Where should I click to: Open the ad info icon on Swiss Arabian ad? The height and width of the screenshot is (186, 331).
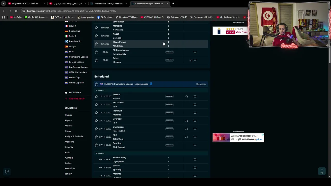(263, 135)
